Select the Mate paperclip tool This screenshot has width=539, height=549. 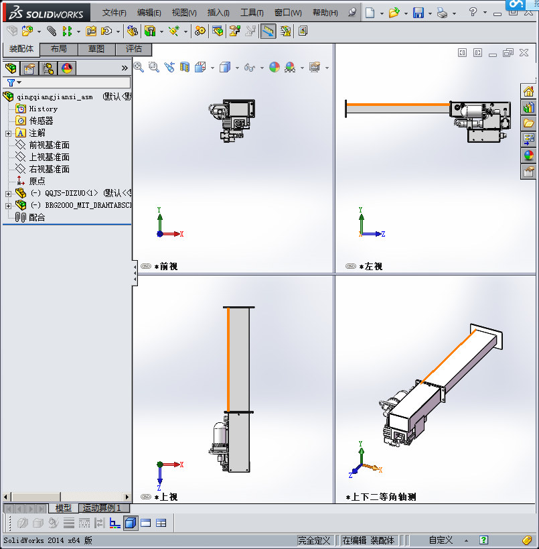coord(52,31)
